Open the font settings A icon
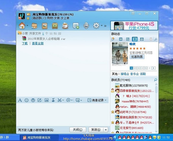 (x=20, y=100)
